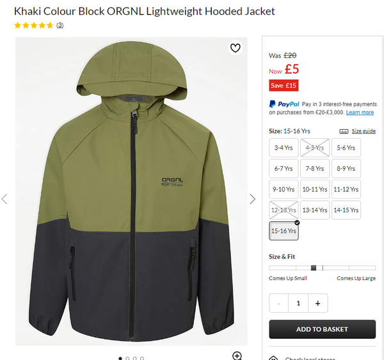Click the quantity input field
This screenshot has height=360, width=384.
(298, 303)
